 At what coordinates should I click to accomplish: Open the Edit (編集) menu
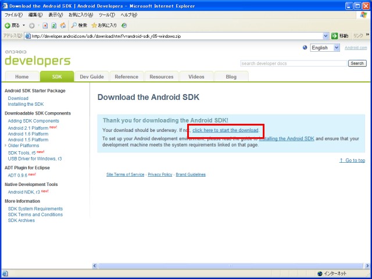point(35,15)
